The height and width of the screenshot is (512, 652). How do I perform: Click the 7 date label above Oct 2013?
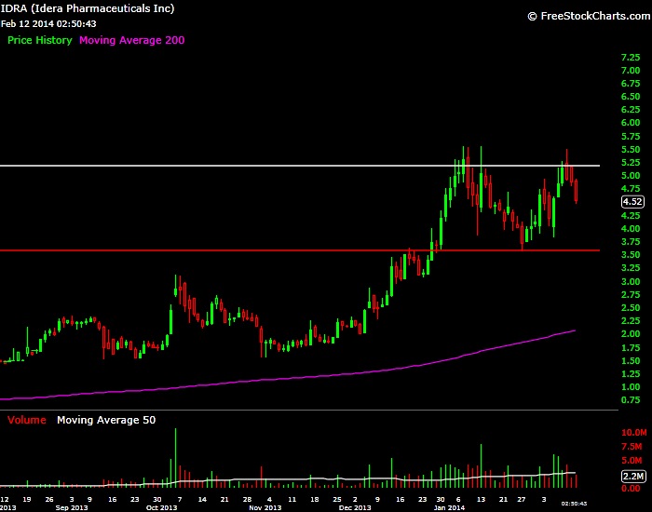[x=180, y=499]
